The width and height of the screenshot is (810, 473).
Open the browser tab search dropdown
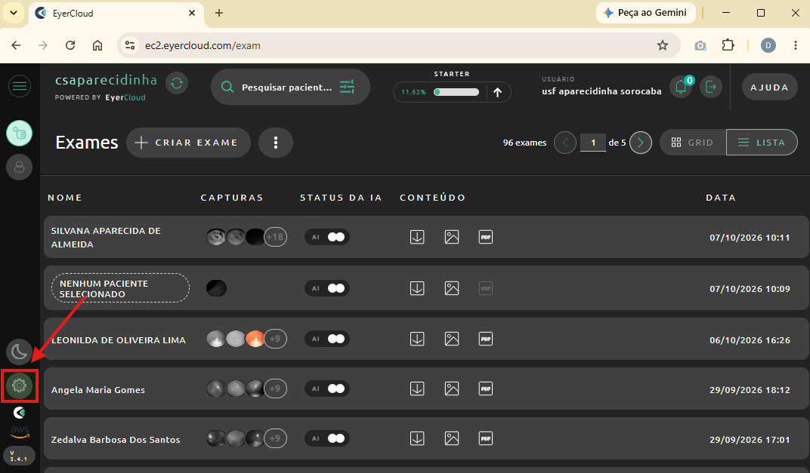click(14, 13)
